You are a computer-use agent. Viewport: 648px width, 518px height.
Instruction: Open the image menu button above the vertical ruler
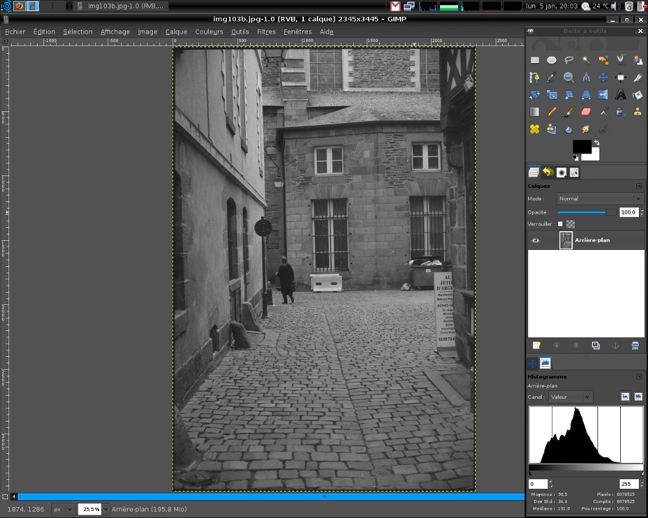(5, 41)
